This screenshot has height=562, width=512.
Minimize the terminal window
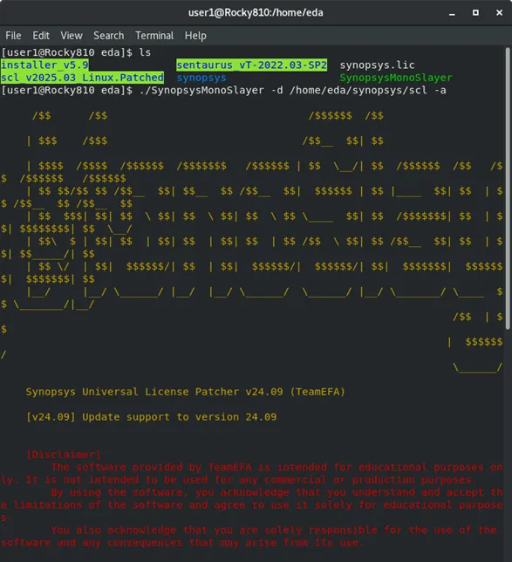point(452,13)
